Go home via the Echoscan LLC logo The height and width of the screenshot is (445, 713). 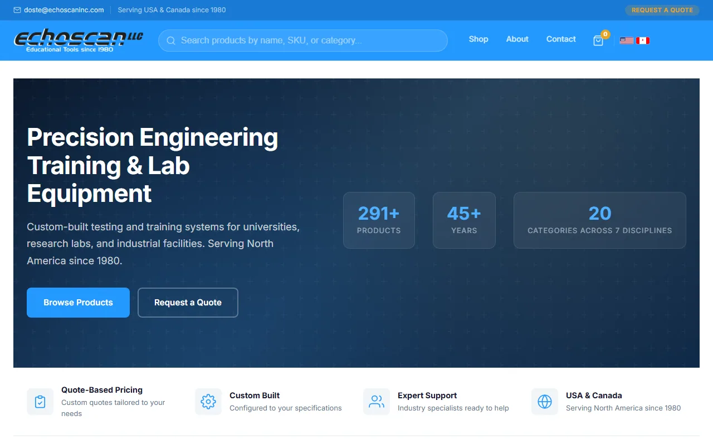pyautogui.click(x=79, y=41)
